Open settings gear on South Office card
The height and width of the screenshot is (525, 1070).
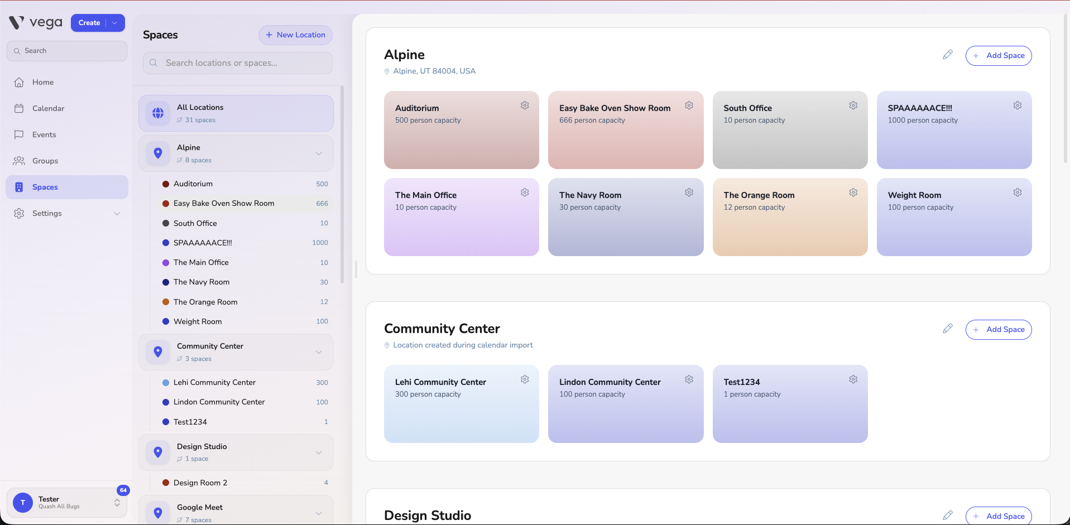click(x=853, y=105)
